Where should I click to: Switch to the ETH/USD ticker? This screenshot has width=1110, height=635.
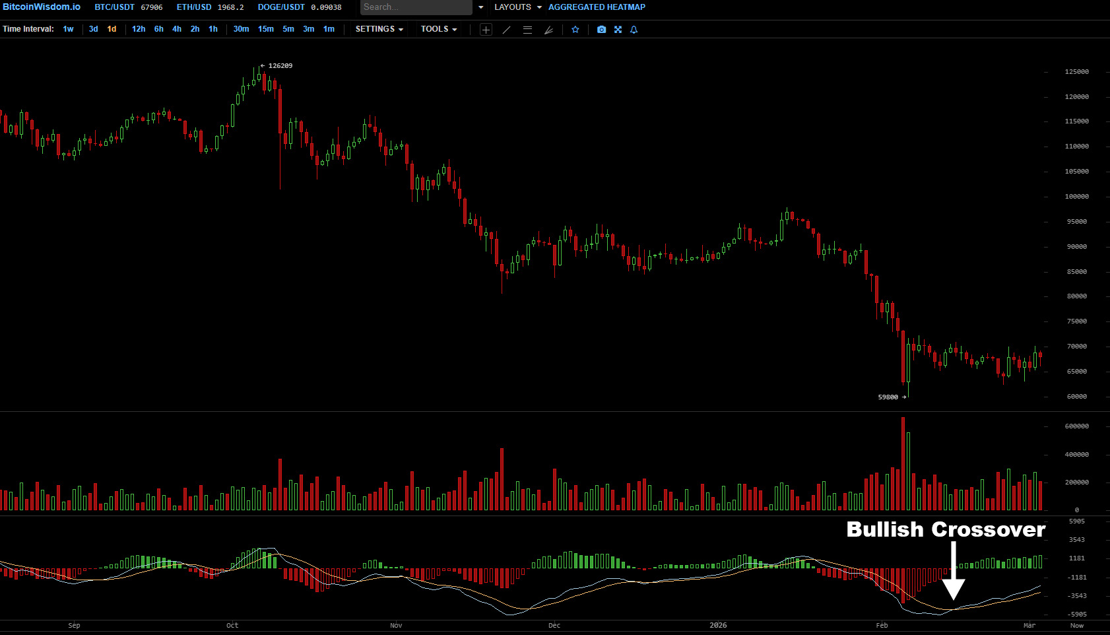point(194,7)
